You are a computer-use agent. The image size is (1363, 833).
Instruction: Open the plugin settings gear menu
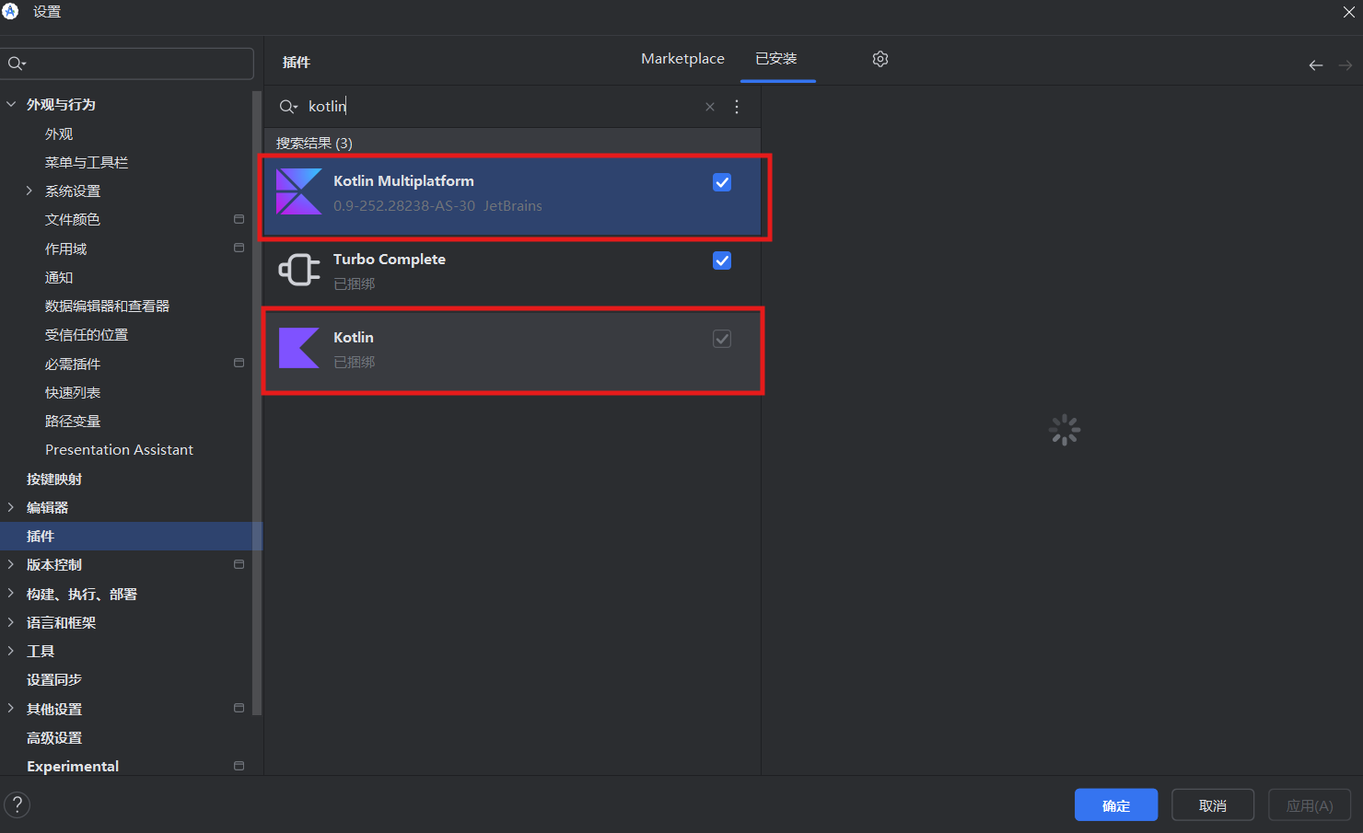pos(880,59)
